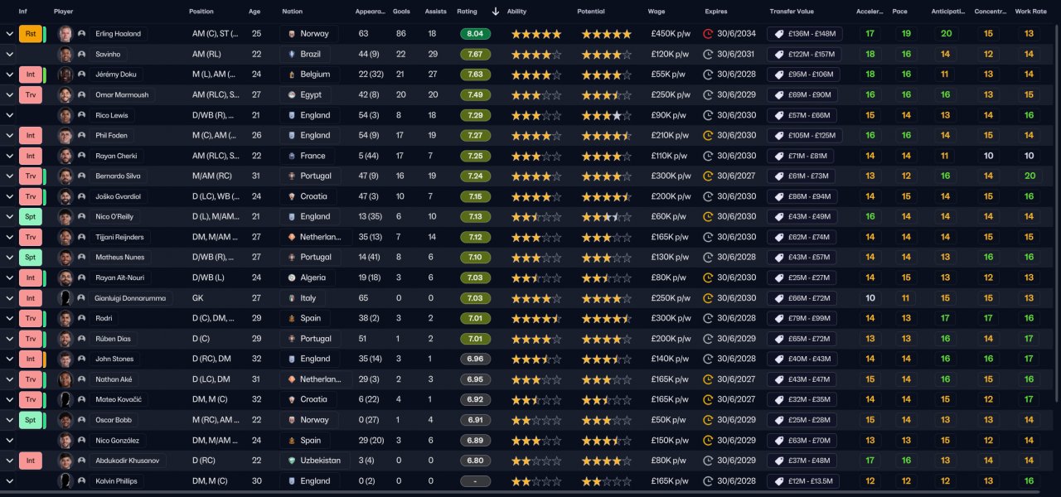The image size is (1061, 497).
Task: Click the price tag icon in Phil Foden's transfer value
Action: (778, 135)
